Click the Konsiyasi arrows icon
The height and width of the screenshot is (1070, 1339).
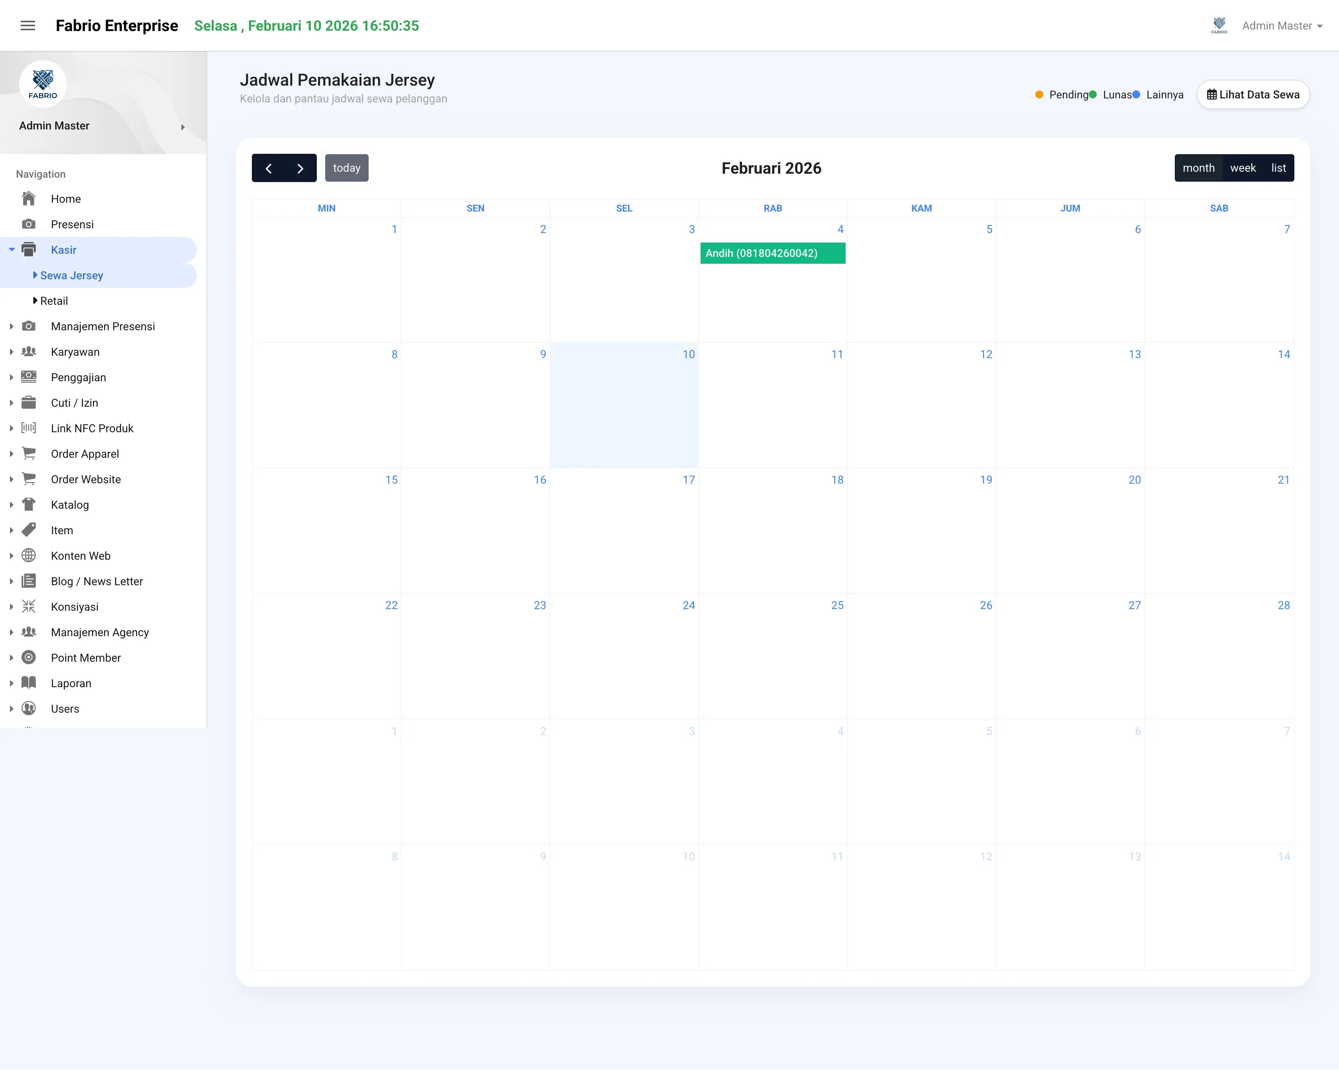pos(29,606)
